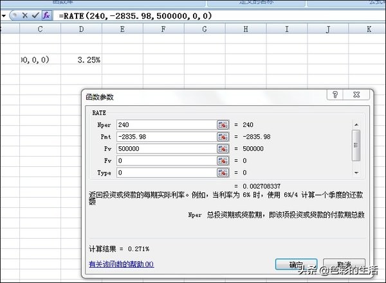
Task: Click inside the Fv input field
Action: [167, 160]
